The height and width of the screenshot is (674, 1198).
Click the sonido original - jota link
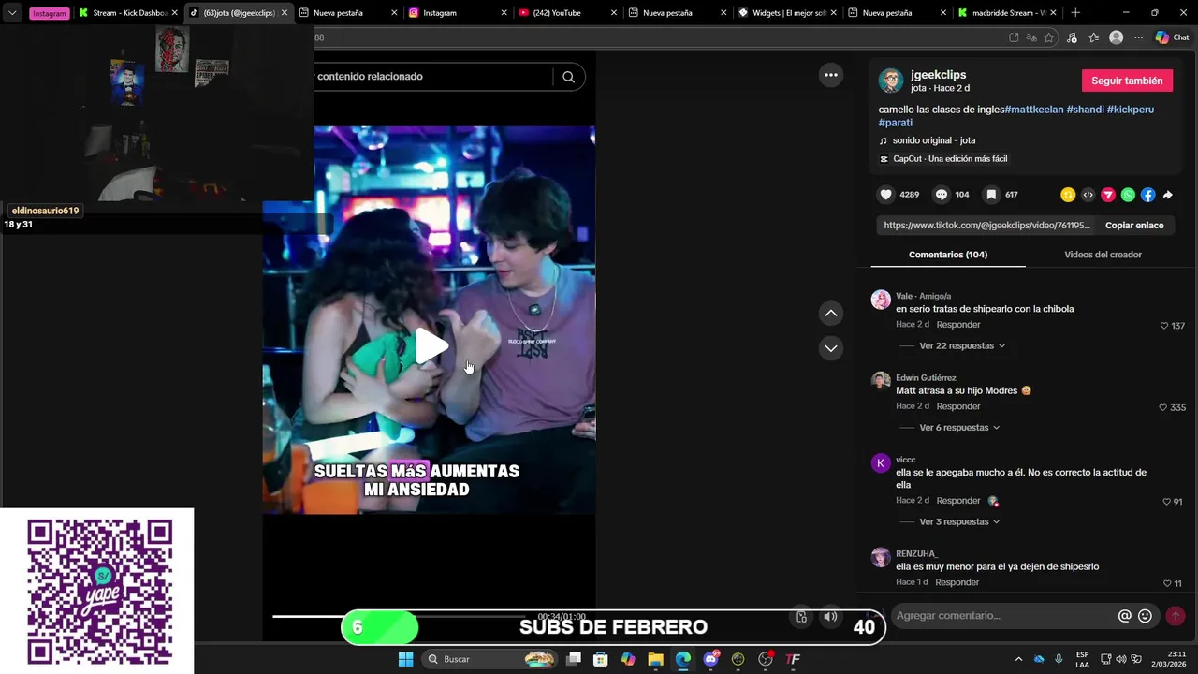point(934,140)
